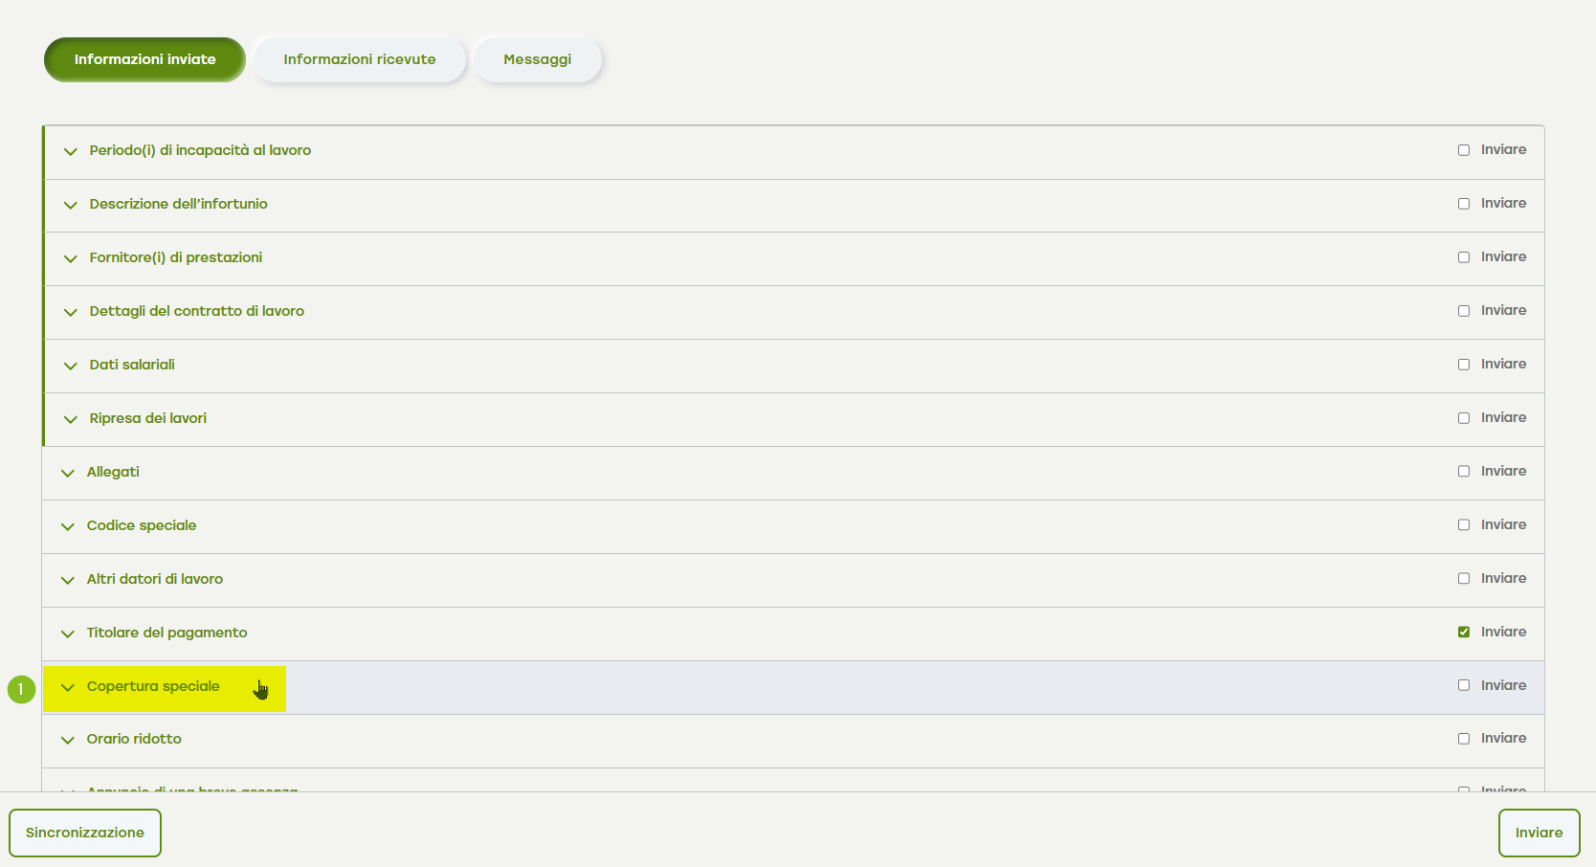Click the Inviare button in the footer bar
The image size is (1596, 867).
(1539, 833)
